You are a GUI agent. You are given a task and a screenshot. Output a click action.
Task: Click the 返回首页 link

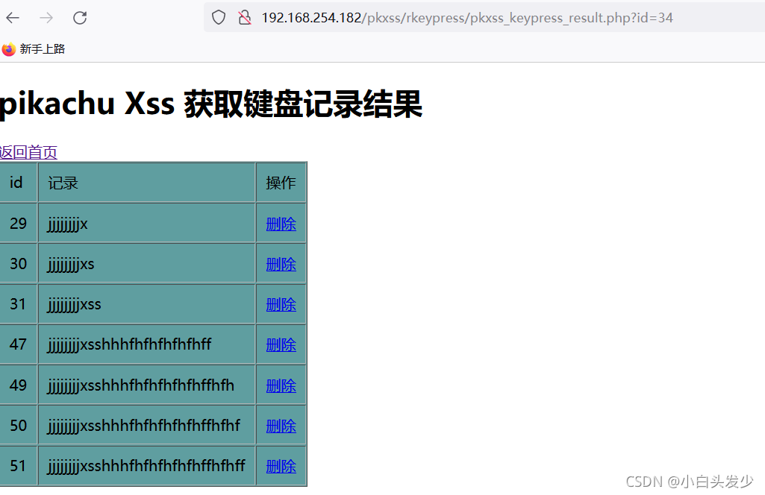(28, 153)
